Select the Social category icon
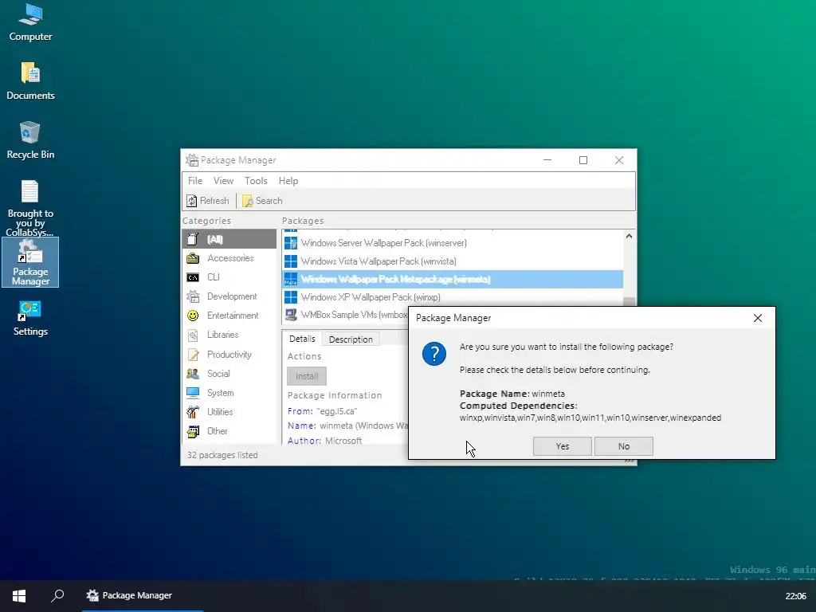This screenshot has height=612, width=816. point(193,374)
